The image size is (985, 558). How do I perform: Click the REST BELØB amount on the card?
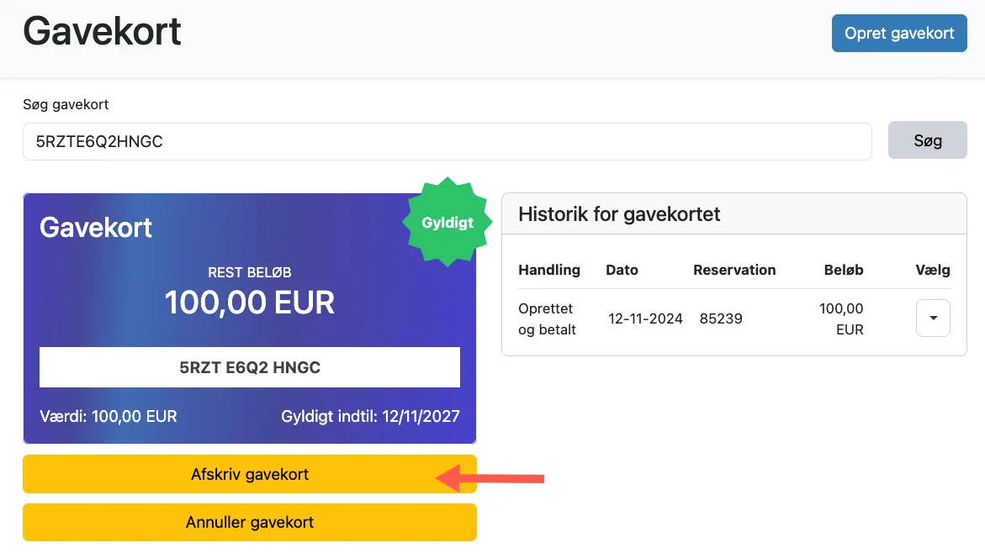pos(249,303)
